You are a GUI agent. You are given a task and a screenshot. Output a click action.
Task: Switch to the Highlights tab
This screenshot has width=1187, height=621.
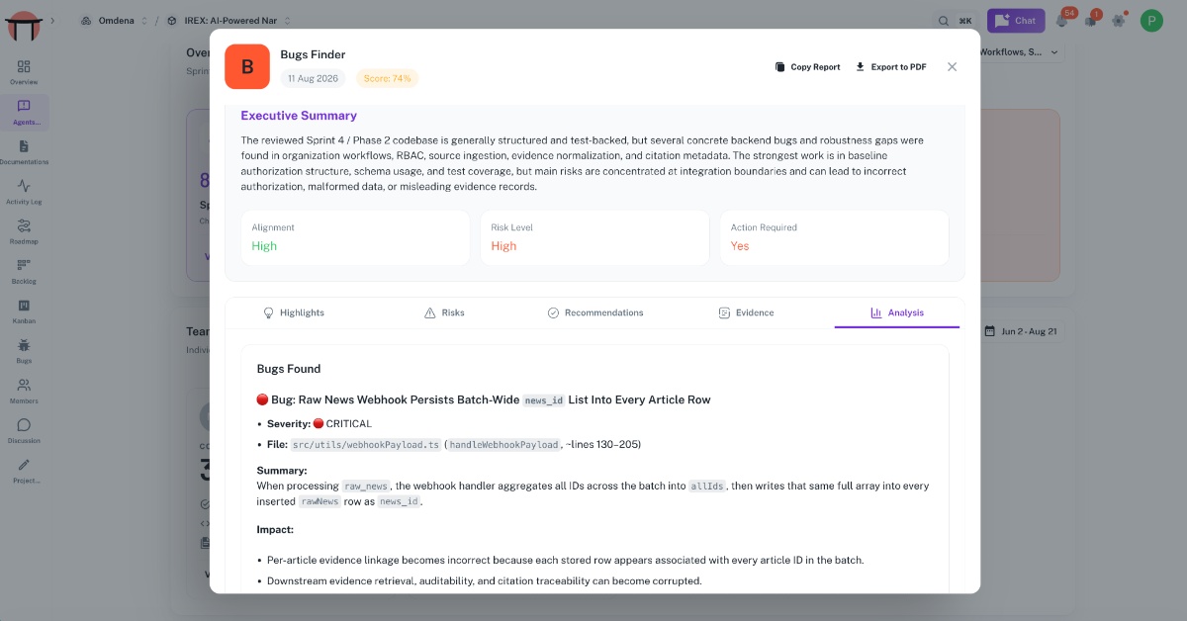[x=294, y=312]
